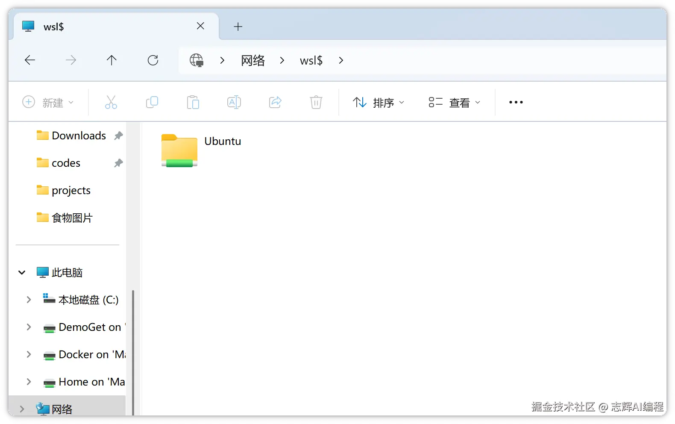This screenshot has width=675, height=424.
Task: Click the Cut scissors icon
Action: 111,103
